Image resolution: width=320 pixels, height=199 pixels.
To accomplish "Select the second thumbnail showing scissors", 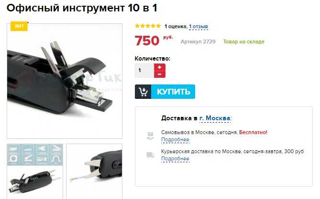I will tap(94, 171).
